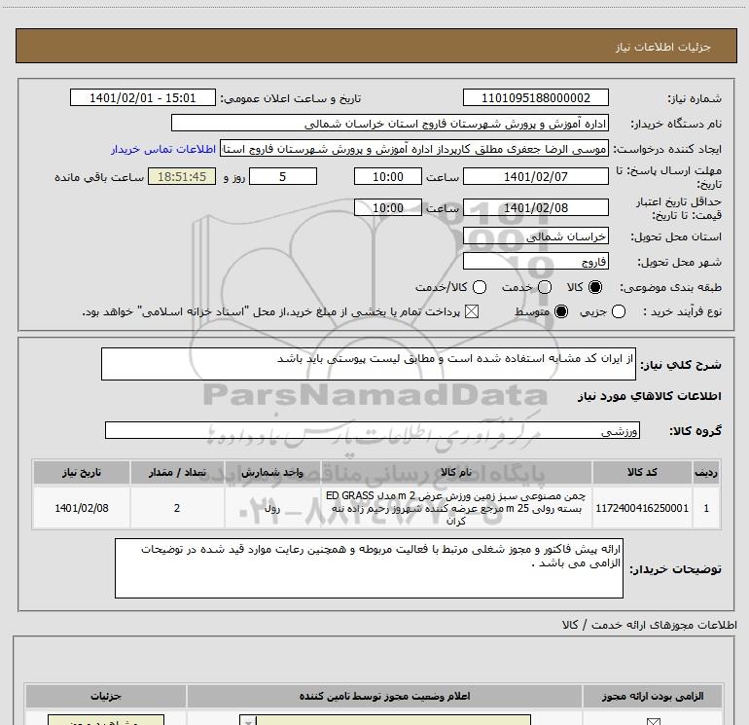Click the الزامی بودن ارائه مجوز header
The width and height of the screenshot is (749, 725).
coord(653,696)
